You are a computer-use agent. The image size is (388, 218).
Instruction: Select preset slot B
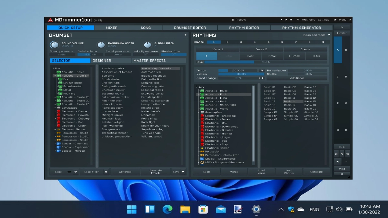coord(346,50)
